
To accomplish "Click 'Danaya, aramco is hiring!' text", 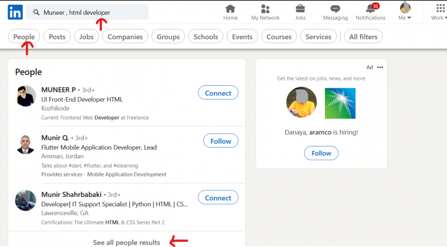I will pyautogui.click(x=321, y=132).
